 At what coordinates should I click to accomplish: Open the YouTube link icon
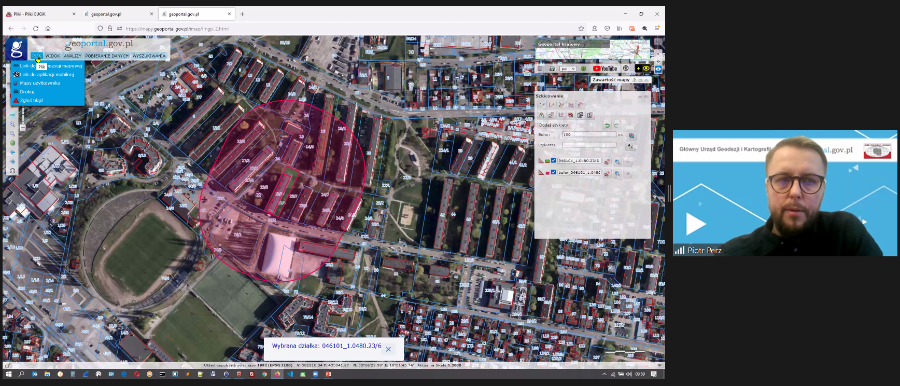click(x=605, y=68)
